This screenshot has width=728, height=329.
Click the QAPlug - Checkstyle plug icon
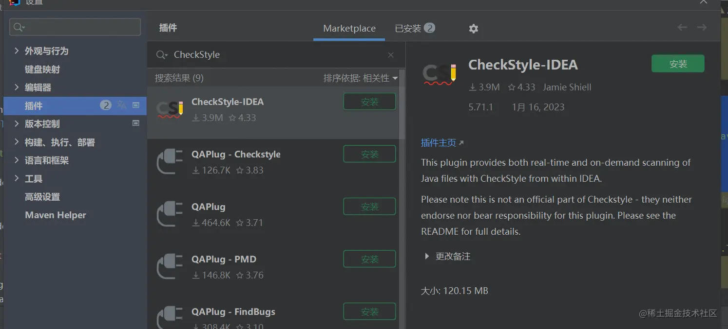click(170, 162)
